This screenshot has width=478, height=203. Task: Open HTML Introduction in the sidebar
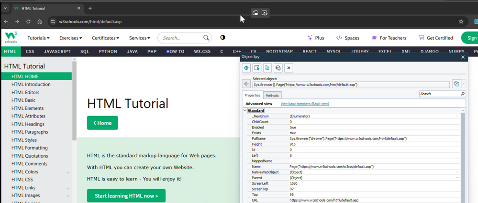click(x=31, y=85)
